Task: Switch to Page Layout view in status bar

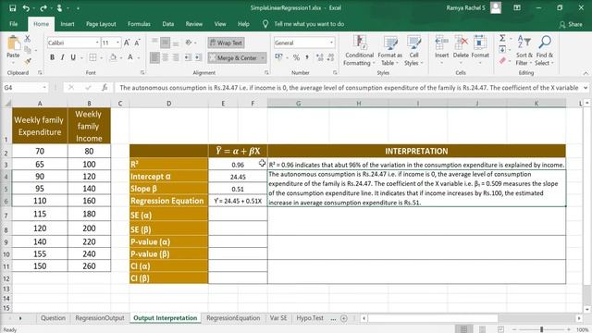Action: click(x=483, y=329)
